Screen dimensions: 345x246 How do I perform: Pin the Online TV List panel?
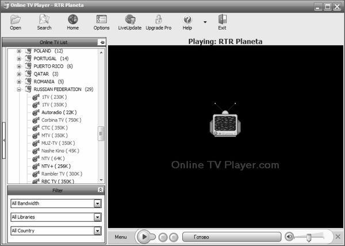click(x=101, y=42)
